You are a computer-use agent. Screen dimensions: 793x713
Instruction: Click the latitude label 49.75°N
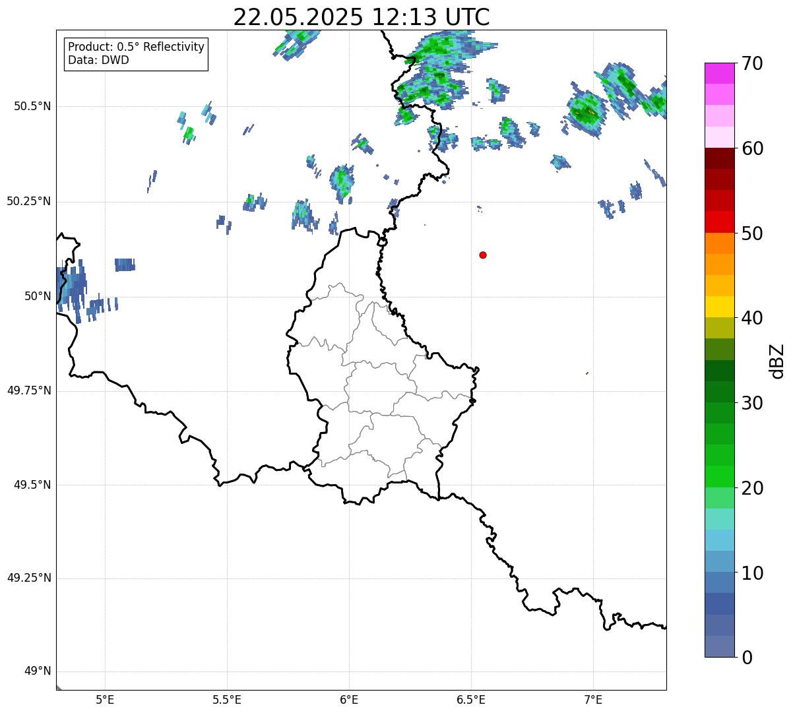(x=29, y=390)
